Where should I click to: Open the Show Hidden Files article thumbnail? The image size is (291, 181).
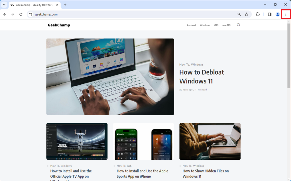pyautogui.click(x=210, y=141)
